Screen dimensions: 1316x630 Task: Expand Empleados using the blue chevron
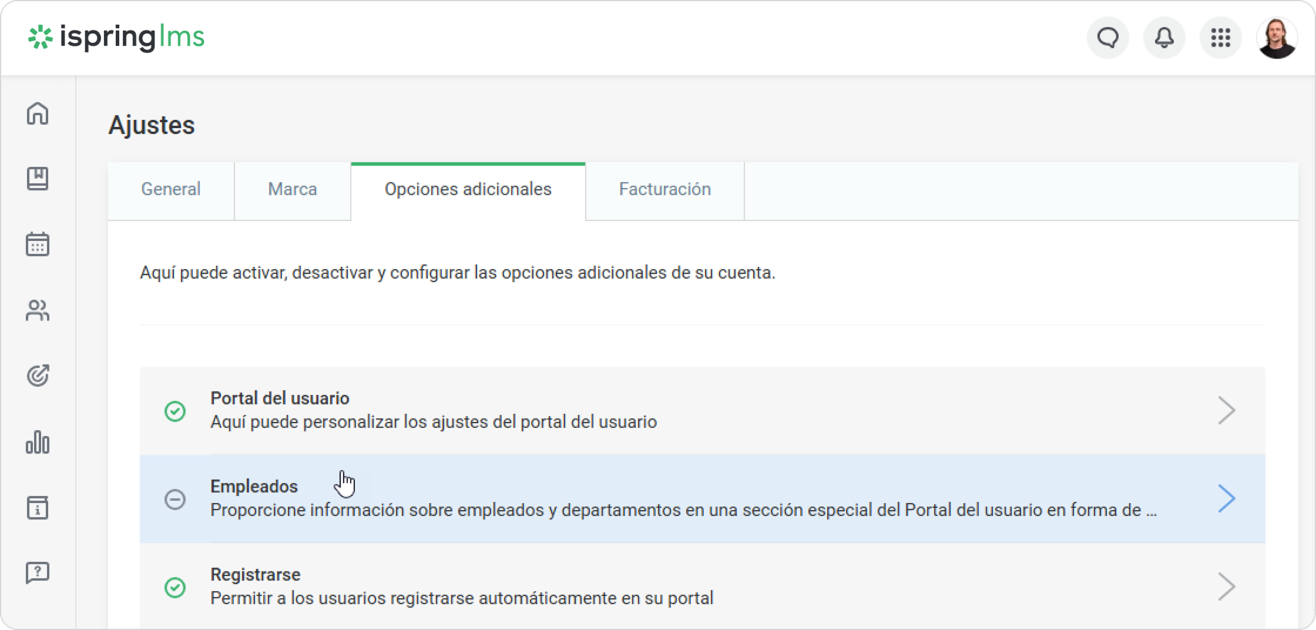(1226, 498)
